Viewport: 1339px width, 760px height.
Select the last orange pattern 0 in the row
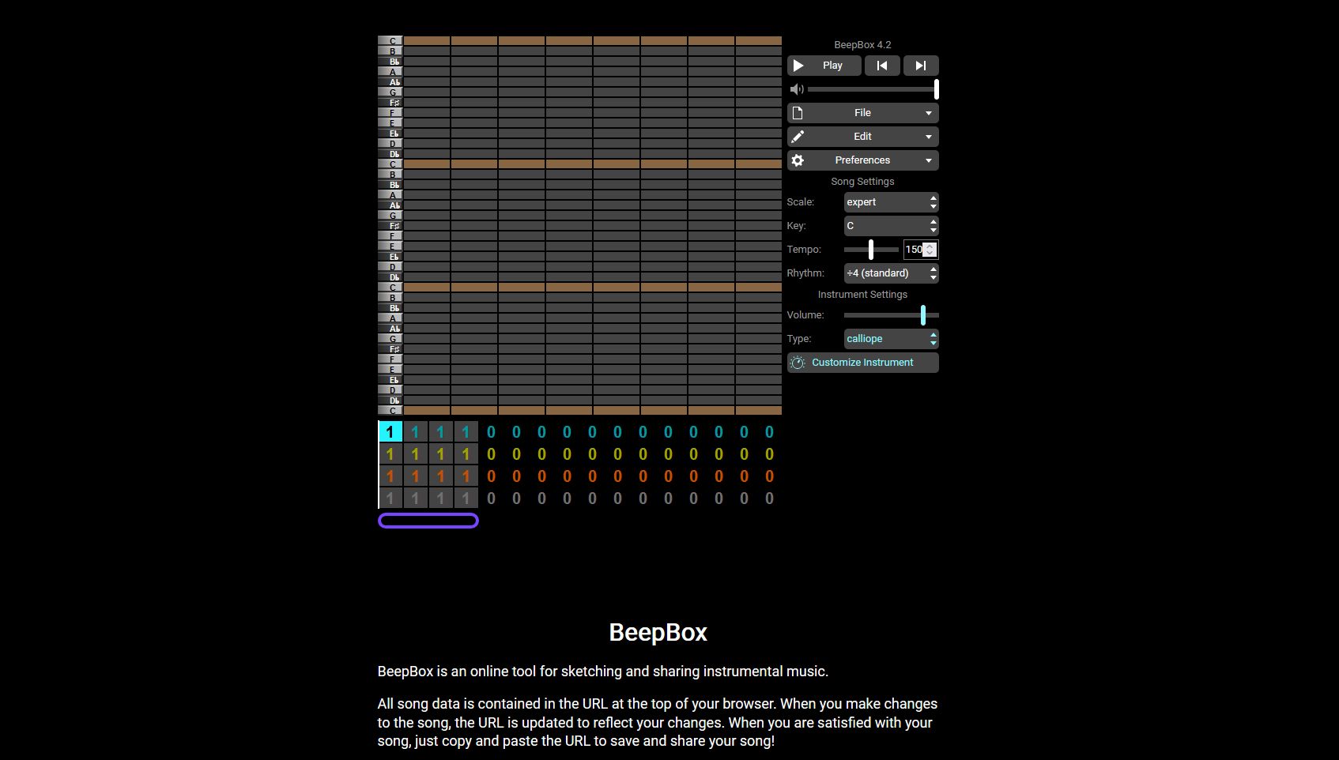pyautogui.click(x=770, y=476)
